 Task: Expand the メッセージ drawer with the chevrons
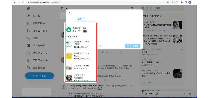190,94
